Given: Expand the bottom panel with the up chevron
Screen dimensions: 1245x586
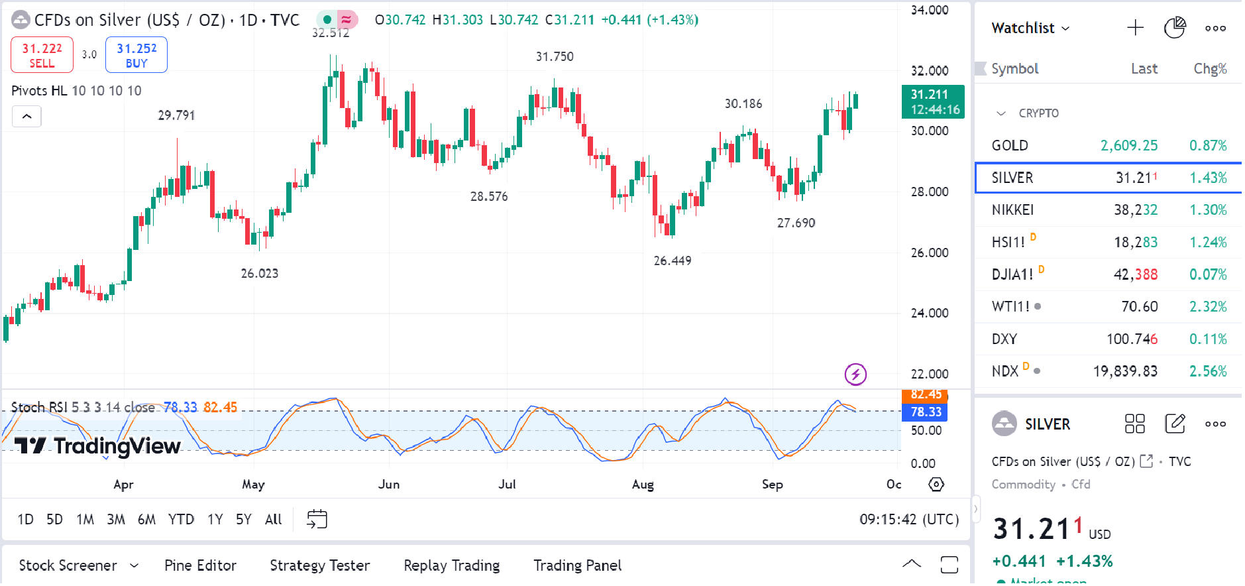Looking at the screenshot, I should pyautogui.click(x=911, y=564).
